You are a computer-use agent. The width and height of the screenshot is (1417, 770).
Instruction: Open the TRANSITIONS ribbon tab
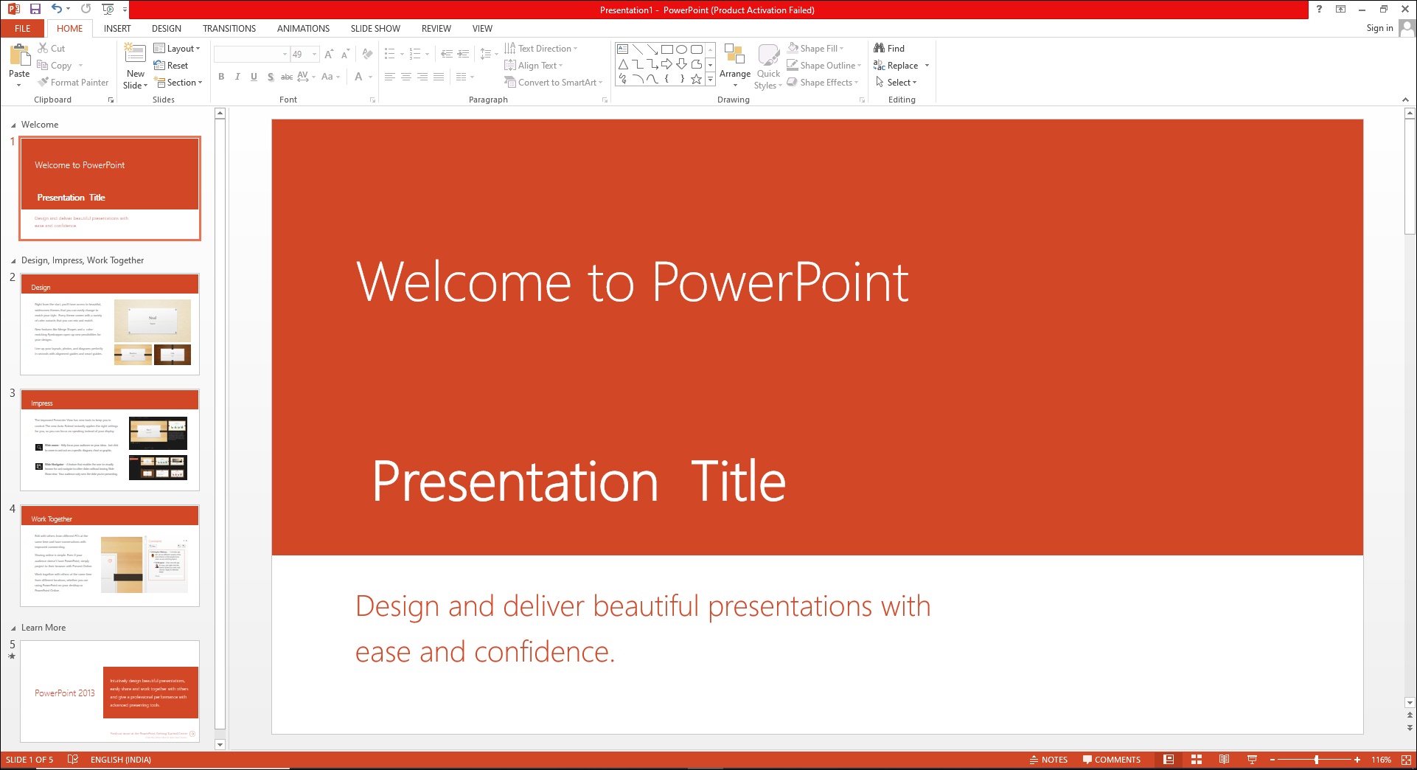pyautogui.click(x=229, y=28)
